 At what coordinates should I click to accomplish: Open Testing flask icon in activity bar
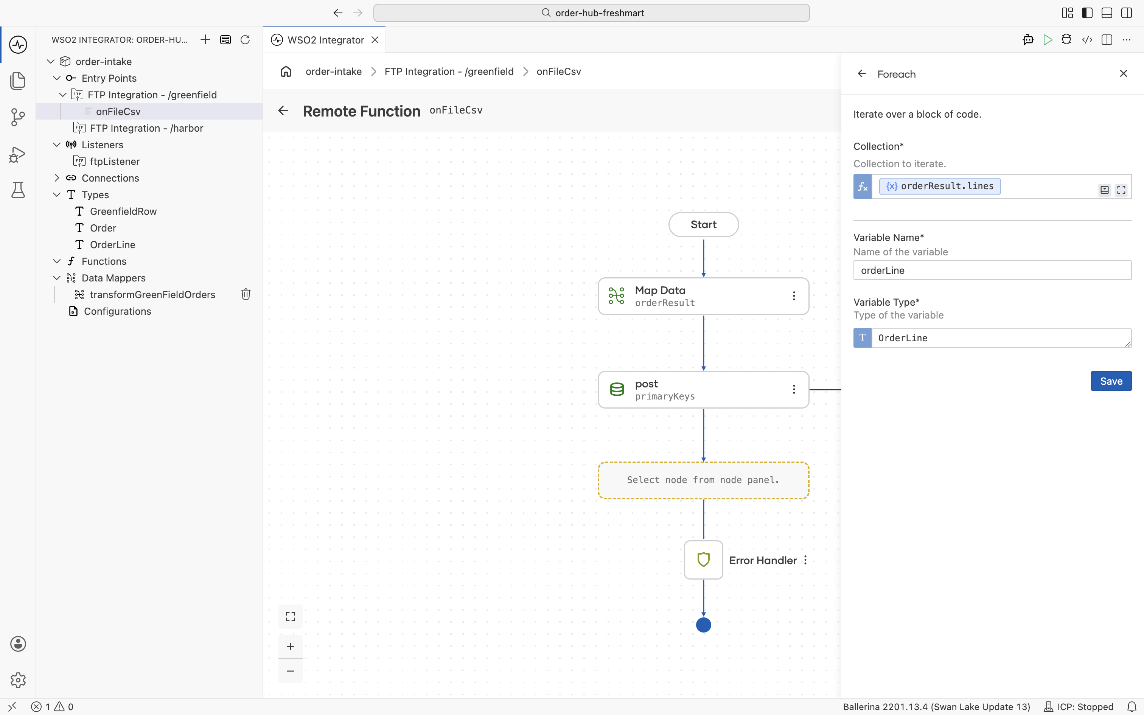pos(18,190)
